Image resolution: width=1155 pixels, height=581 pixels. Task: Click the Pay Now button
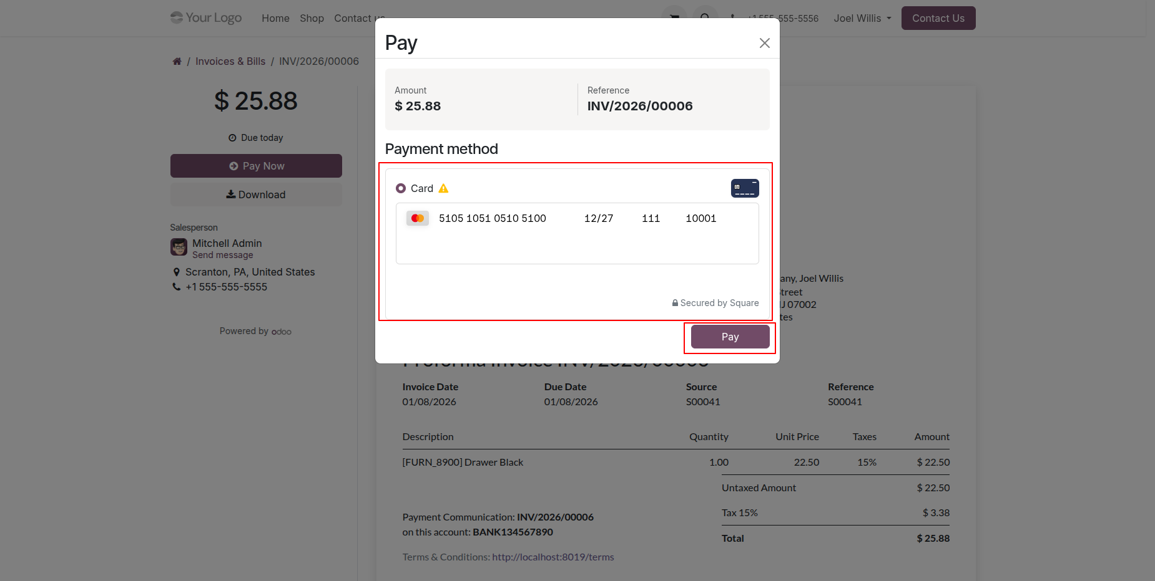point(256,166)
